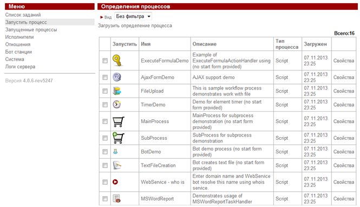The image size is (360, 207).
Task: Navigate to Бот станции
Action: (18, 51)
